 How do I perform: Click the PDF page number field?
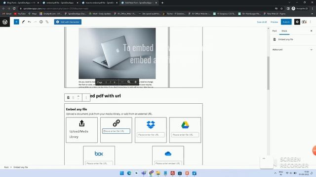pyautogui.click(x=106, y=82)
